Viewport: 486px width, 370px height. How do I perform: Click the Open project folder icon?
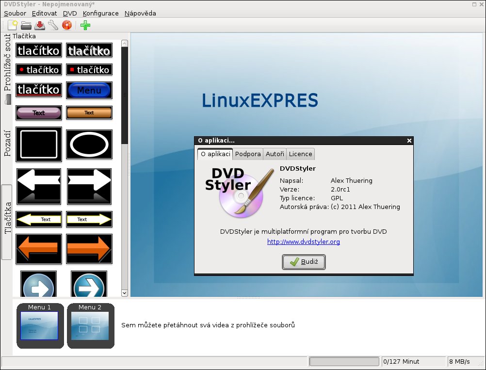point(26,25)
